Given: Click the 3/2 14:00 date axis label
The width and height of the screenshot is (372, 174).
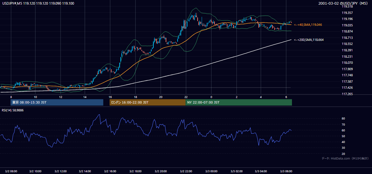Looking at the screenshot, I should point(85,171).
